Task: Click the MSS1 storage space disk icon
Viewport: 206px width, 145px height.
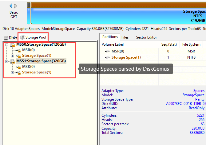Action: click(13, 61)
